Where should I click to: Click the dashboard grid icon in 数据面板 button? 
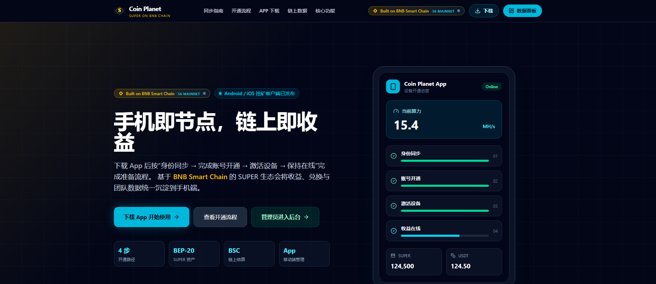[511, 11]
